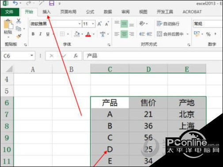Select column D header
The height and width of the screenshot is (167, 223).
coord(148,68)
